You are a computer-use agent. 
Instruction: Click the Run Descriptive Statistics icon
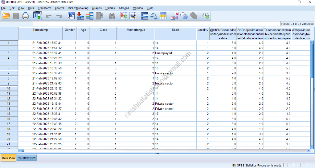tap(100, 16)
